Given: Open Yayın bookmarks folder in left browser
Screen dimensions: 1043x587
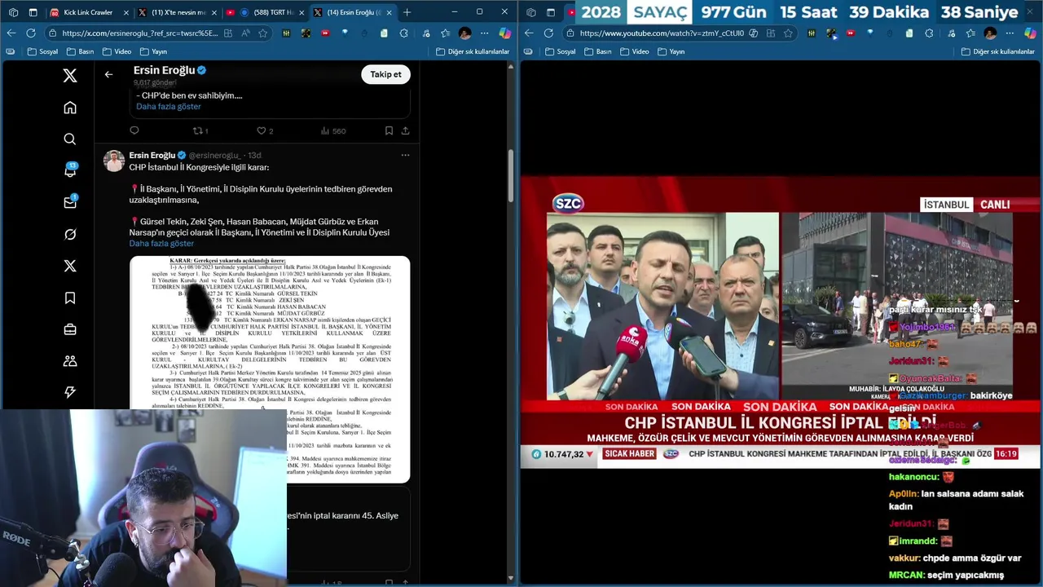Looking at the screenshot, I should click(152, 51).
